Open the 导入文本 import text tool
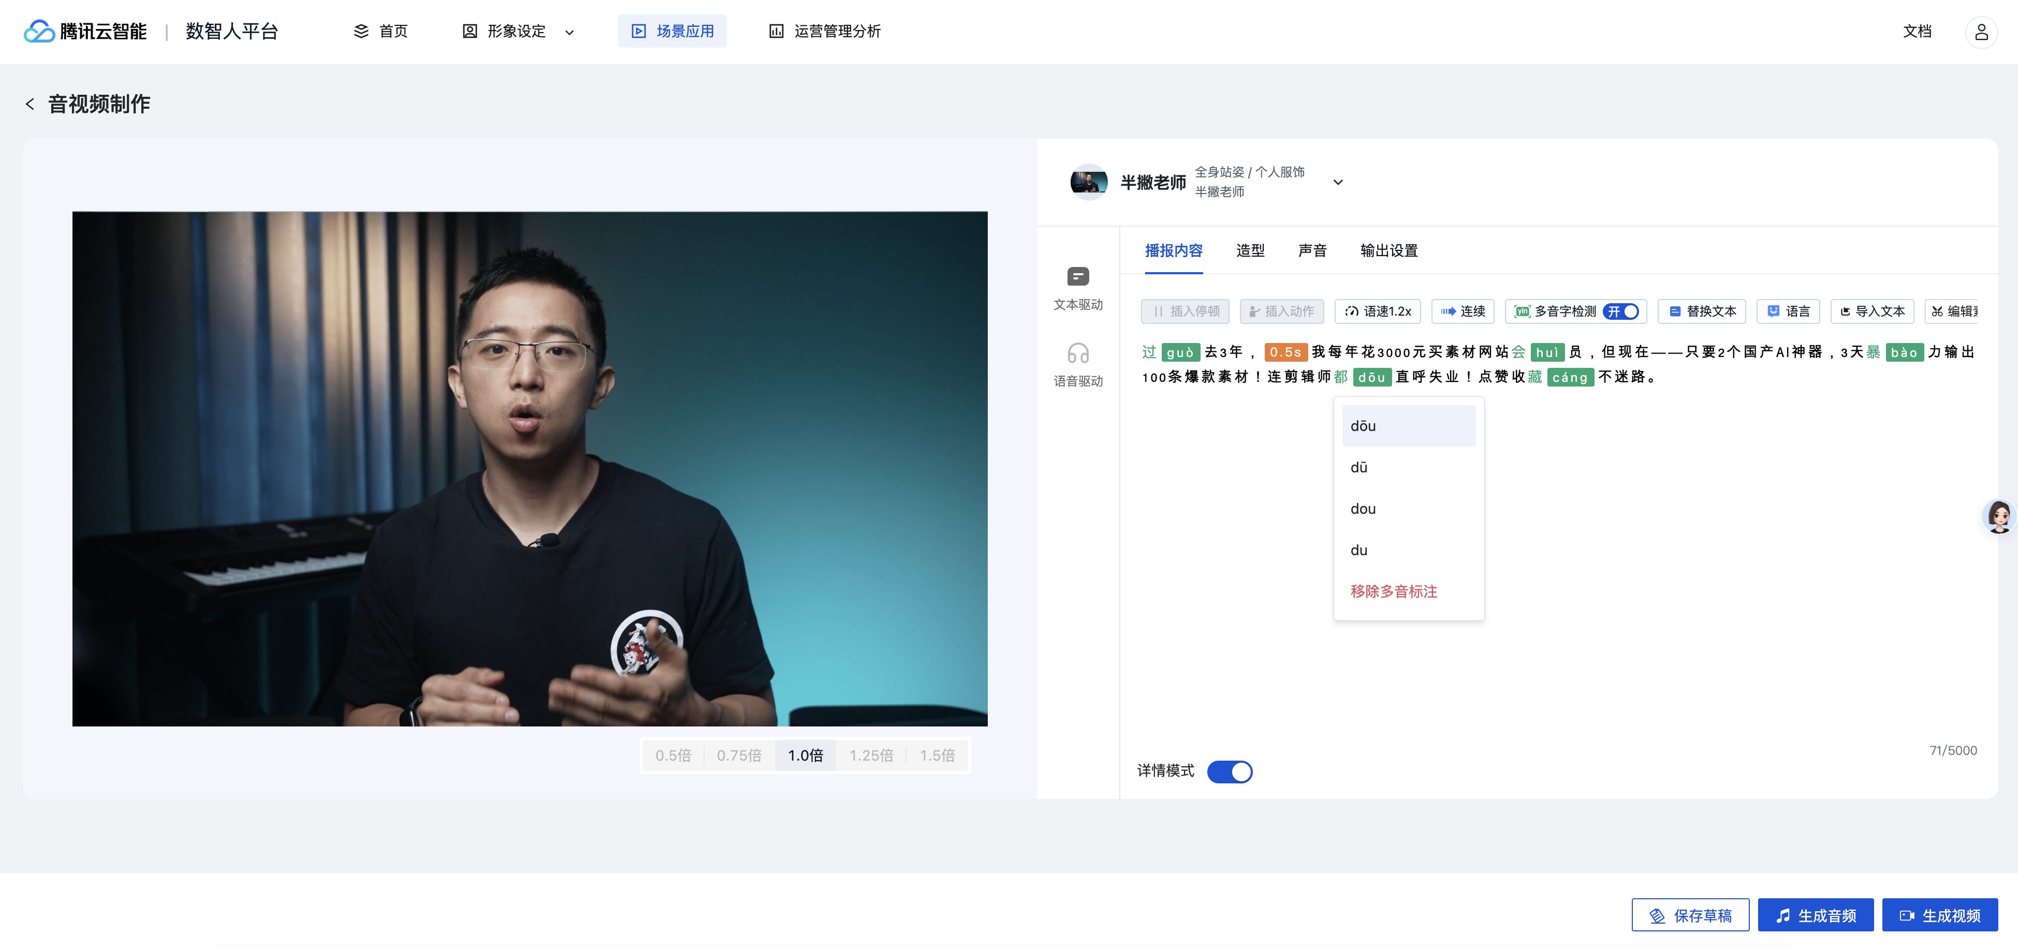This screenshot has height=950, width=2018. coord(1871,311)
